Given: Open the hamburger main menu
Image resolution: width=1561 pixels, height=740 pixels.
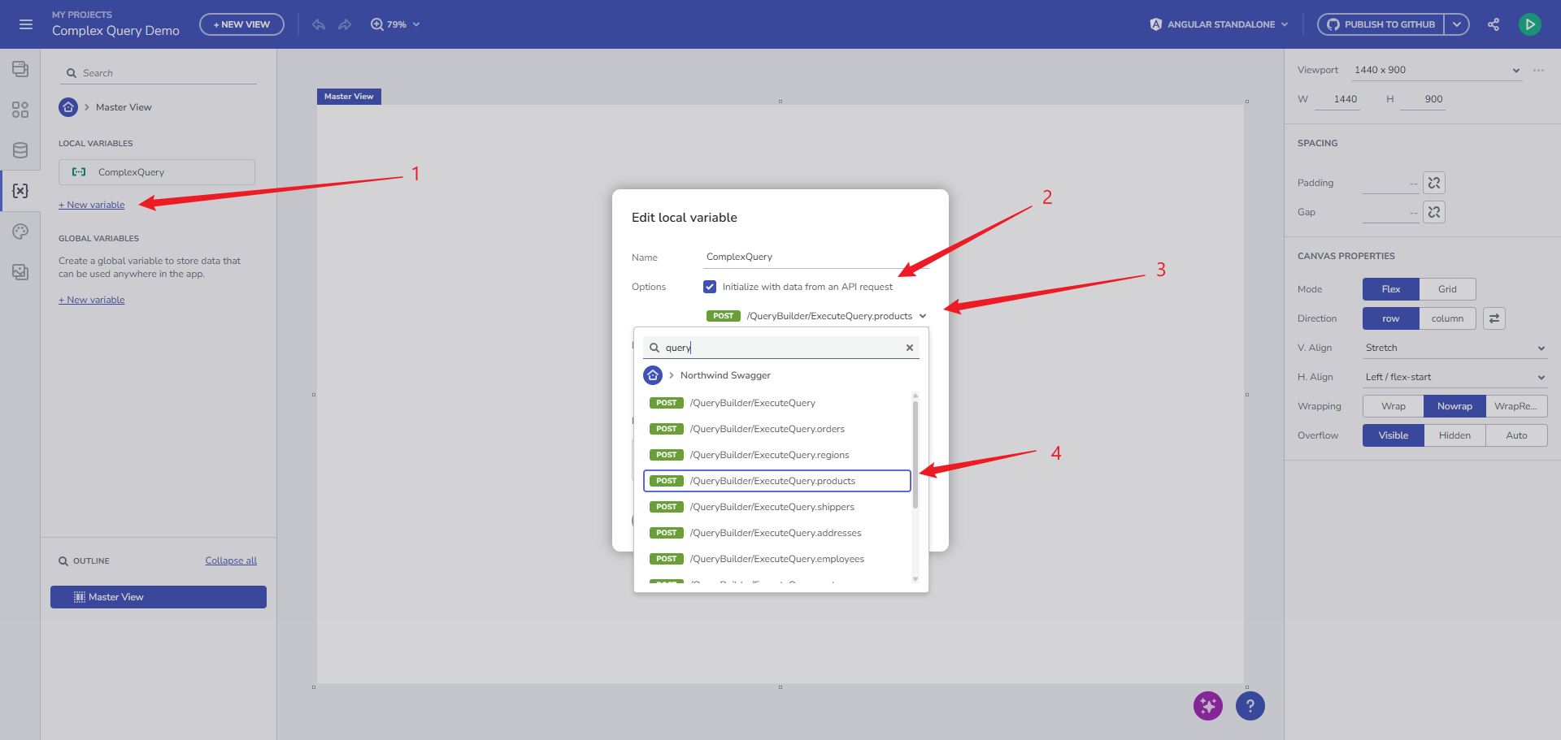Looking at the screenshot, I should (x=26, y=24).
